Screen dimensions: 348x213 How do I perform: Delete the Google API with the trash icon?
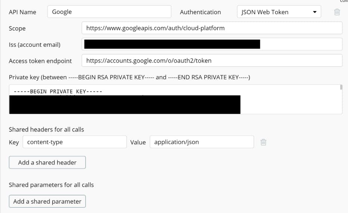click(337, 12)
